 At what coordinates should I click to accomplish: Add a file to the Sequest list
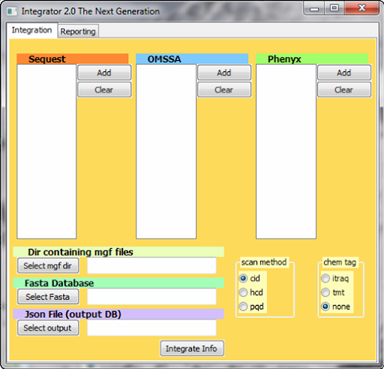click(x=104, y=73)
